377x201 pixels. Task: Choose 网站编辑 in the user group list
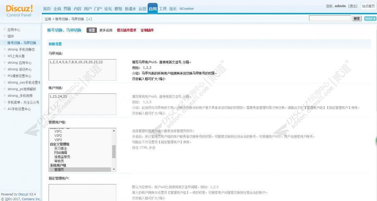click(60, 153)
